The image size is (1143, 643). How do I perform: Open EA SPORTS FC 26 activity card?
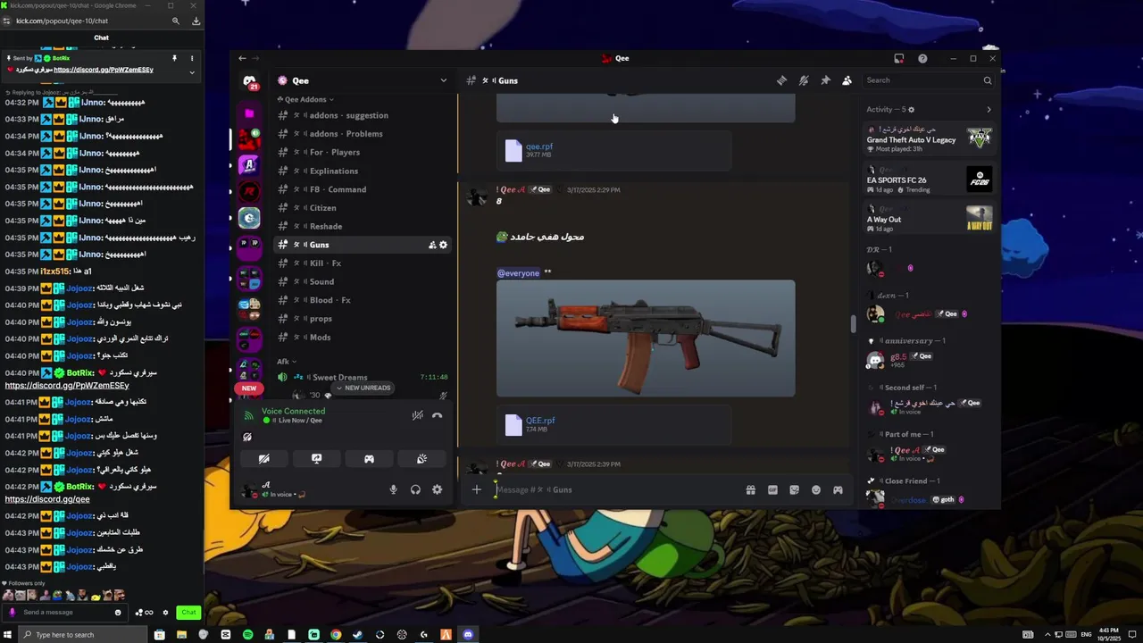coord(929,179)
